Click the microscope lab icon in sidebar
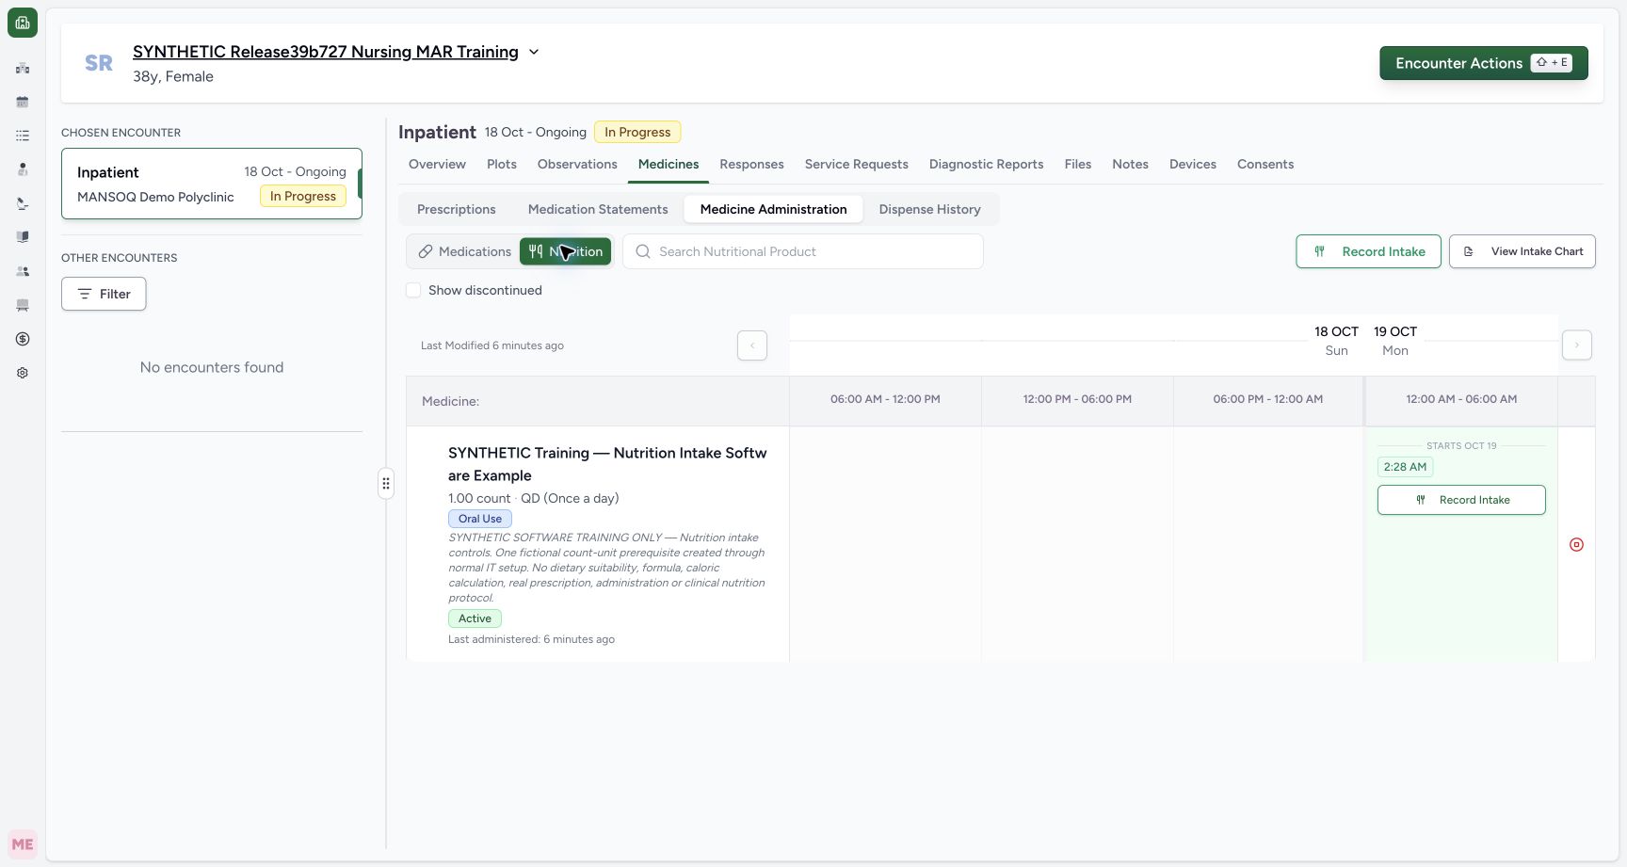The width and height of the screenshot is (1627, 867). tap(23, 203)
